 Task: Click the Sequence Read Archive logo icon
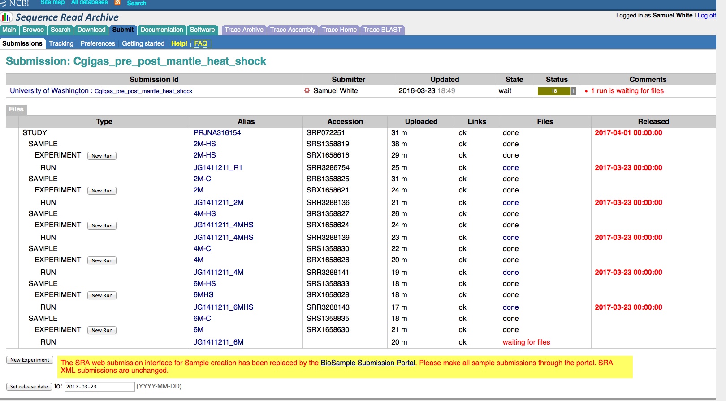click(6, 17)
